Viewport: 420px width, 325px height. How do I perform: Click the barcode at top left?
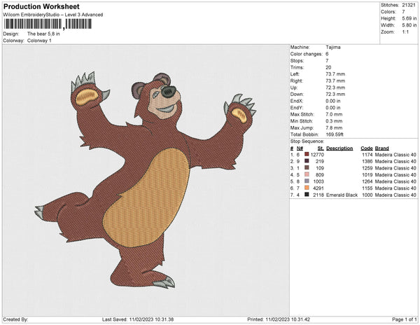[48, 24]
